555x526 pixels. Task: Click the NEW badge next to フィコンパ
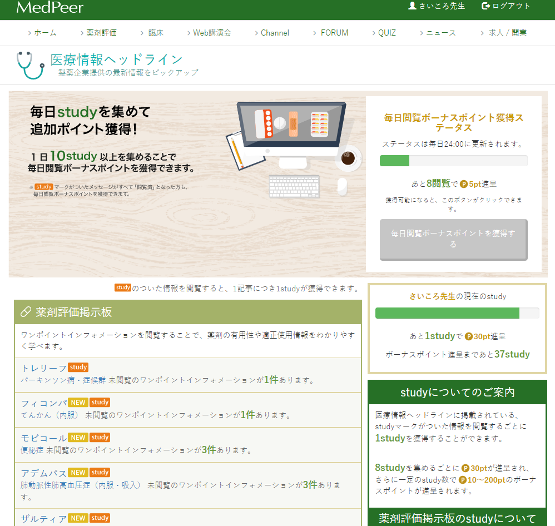click(78, 402)
